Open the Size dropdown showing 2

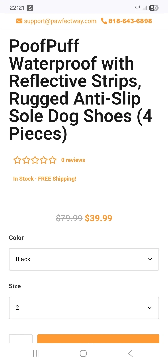coord(84,308)
